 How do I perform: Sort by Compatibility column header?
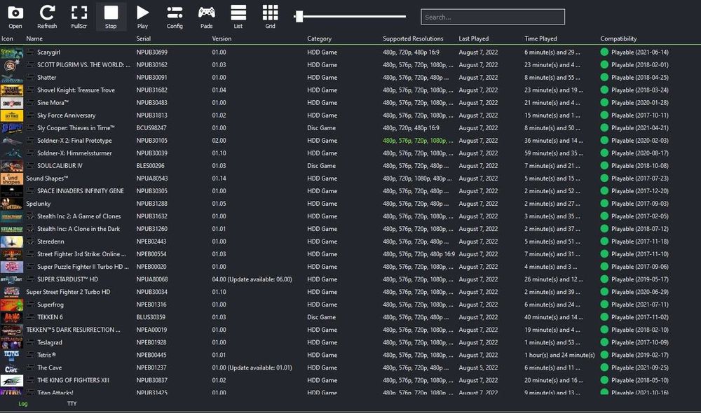coord(618,38)
